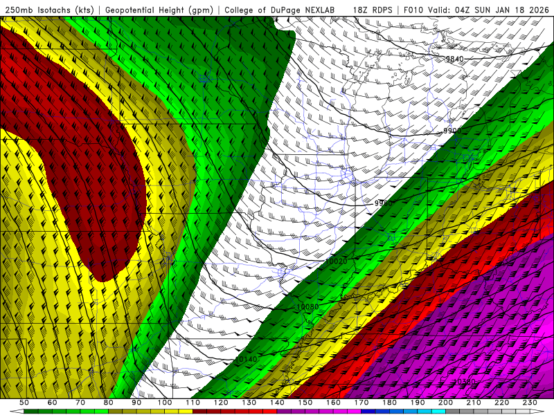Click the 80 value on the color scale
The image size is (554, 415).
109,403
